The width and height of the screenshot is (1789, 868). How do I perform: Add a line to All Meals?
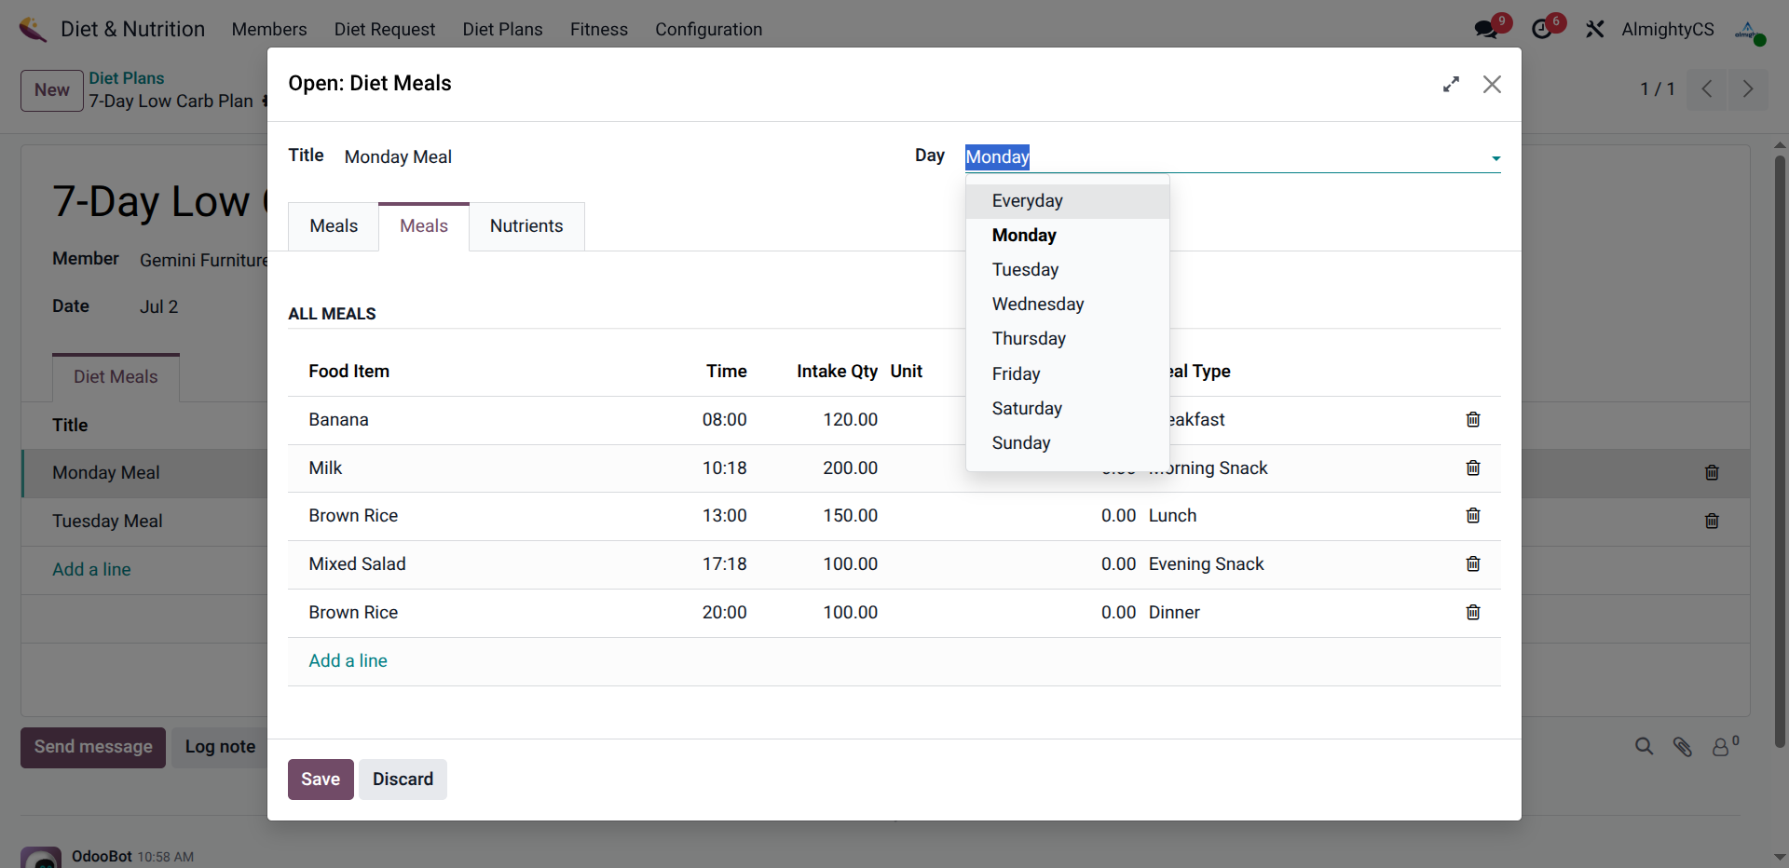pos(348,661)
